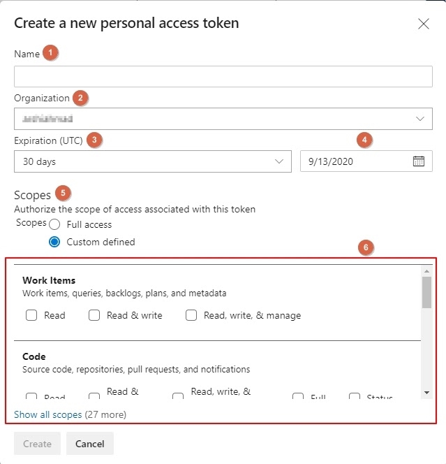Click the numbered callout 1 badge
The height and width of the screenshot is (464, 446).
tap(50, 52)
